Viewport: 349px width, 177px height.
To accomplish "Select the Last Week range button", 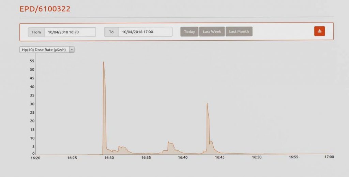I will tap(212, 32).
